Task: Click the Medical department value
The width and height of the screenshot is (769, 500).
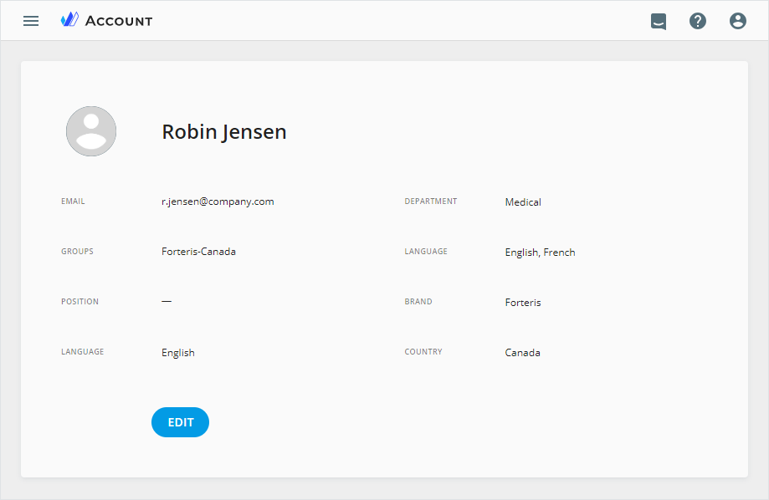Action: click(523, 202)
